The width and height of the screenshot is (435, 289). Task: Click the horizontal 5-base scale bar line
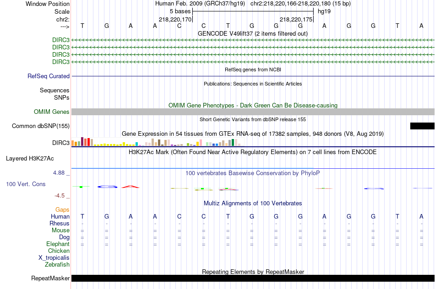pyautogui.click(x=253, y=11)
